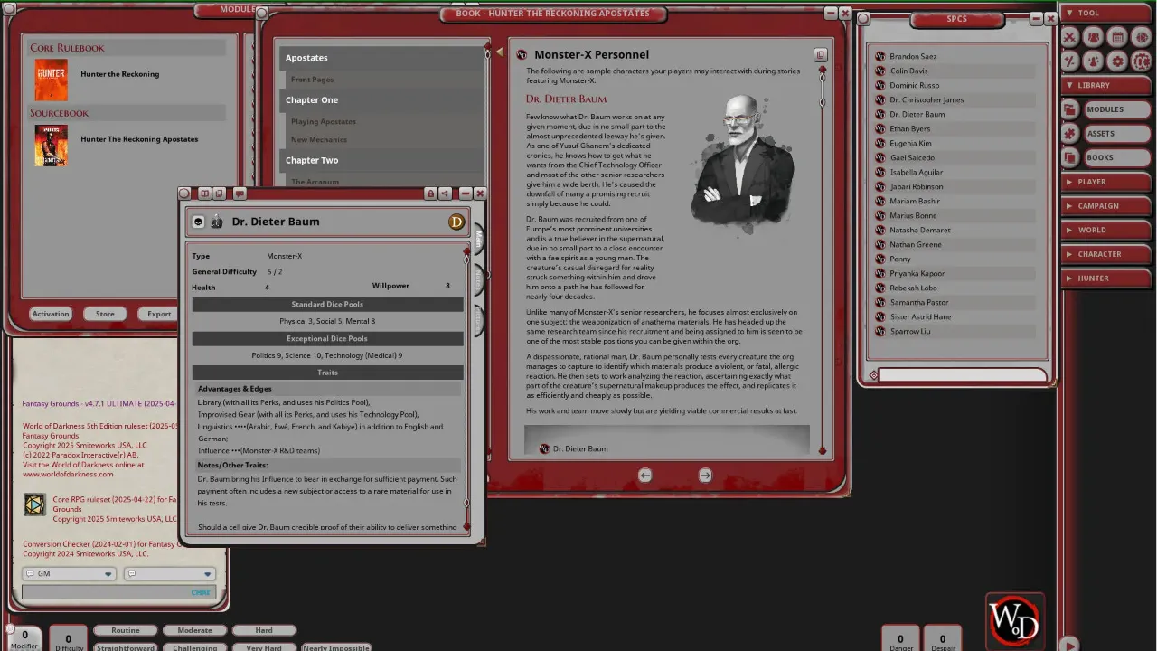Click the Assets puzzle-piece icon in Library
Viewport: 1157px width, 651px height.
coord(1070,134)
